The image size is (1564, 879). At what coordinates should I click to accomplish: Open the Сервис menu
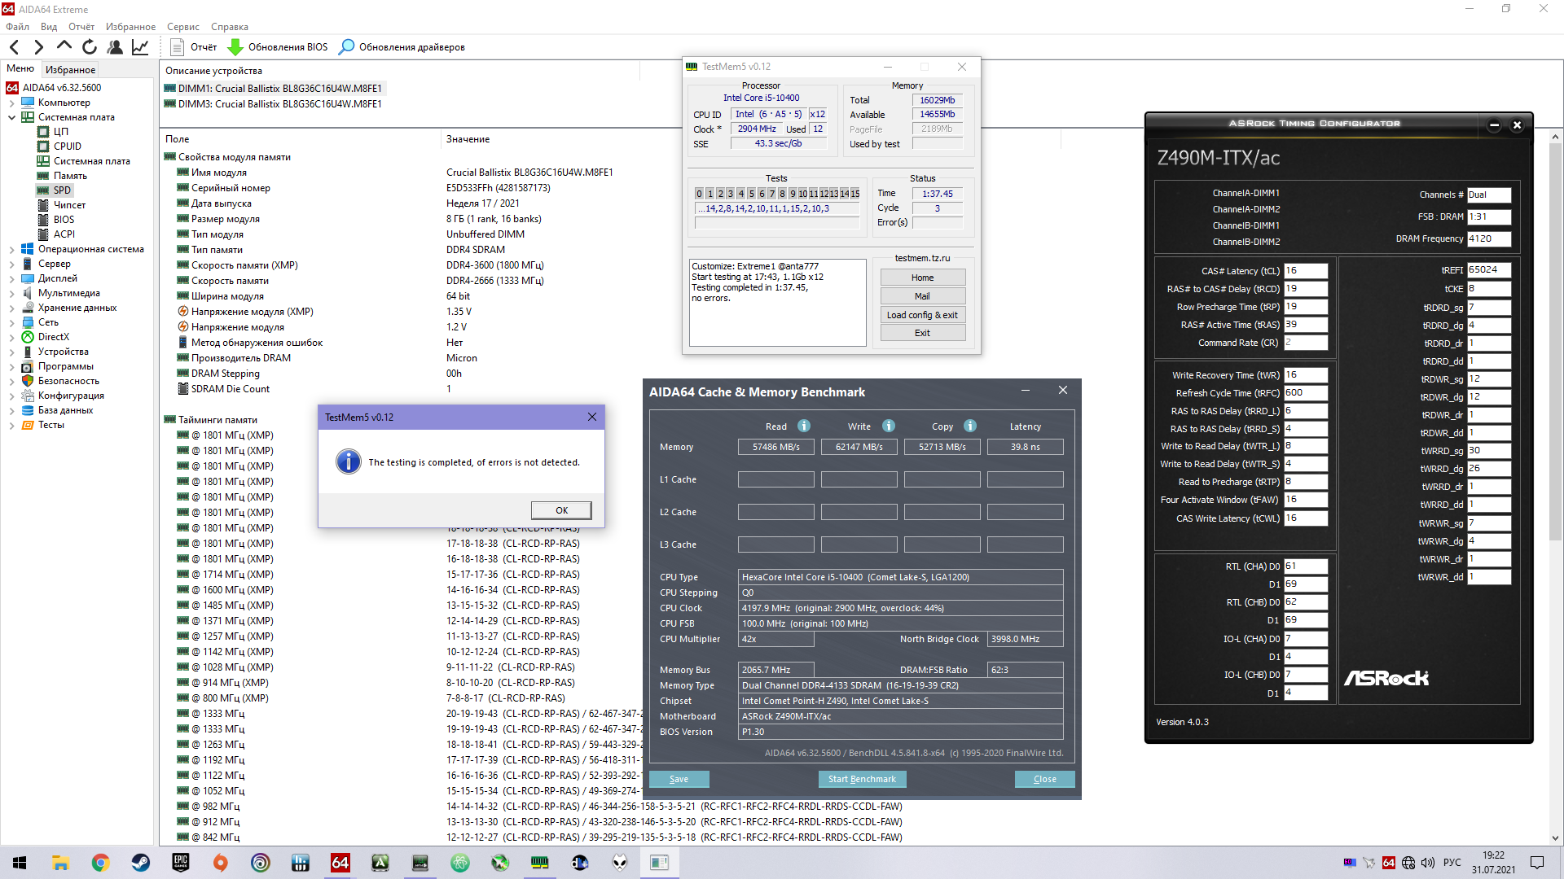[x=183, y=27]
